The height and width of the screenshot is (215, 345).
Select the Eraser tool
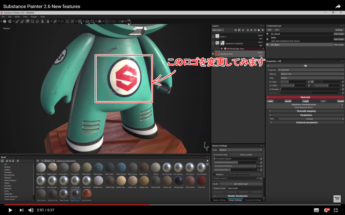click(22, 21)
